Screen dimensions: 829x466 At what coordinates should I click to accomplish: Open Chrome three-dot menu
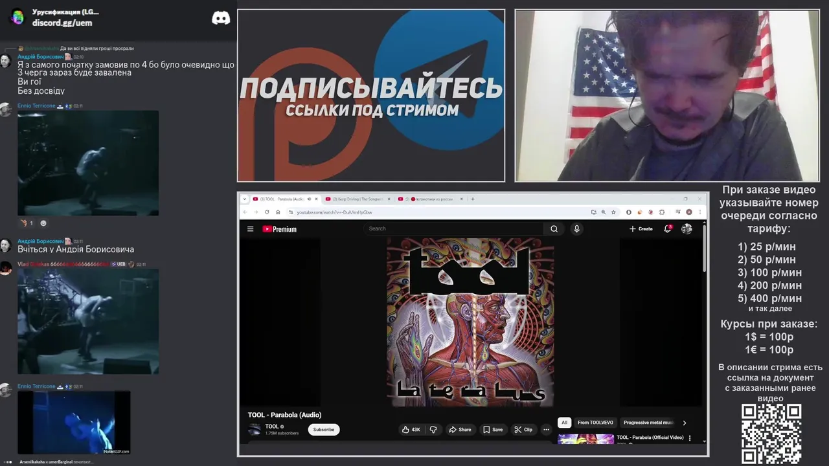[x=699, y=212]
